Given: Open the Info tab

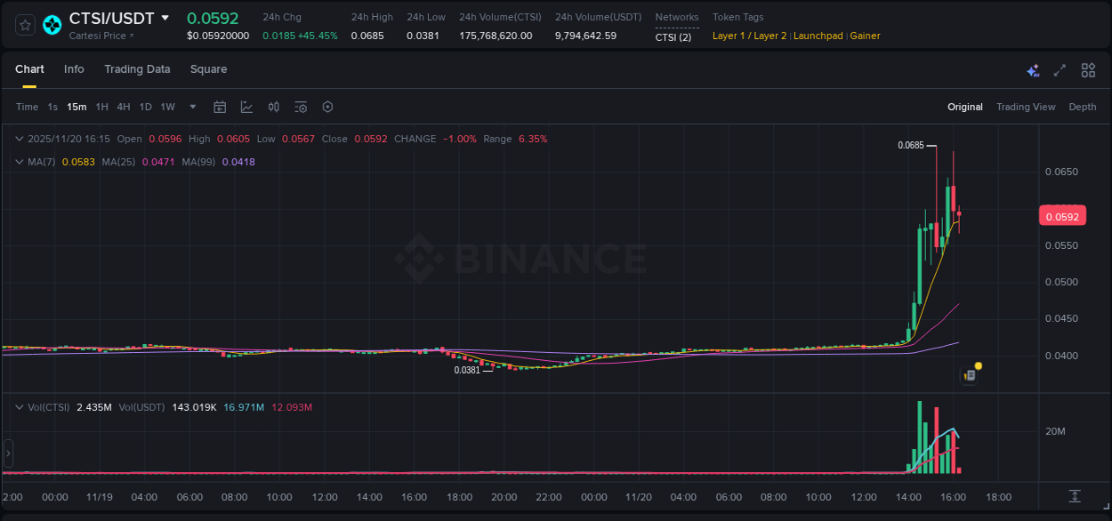Looking at the screenshot, I should coord(74,69).
